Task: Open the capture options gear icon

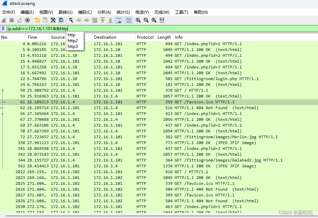Action: tap(27, 20)
